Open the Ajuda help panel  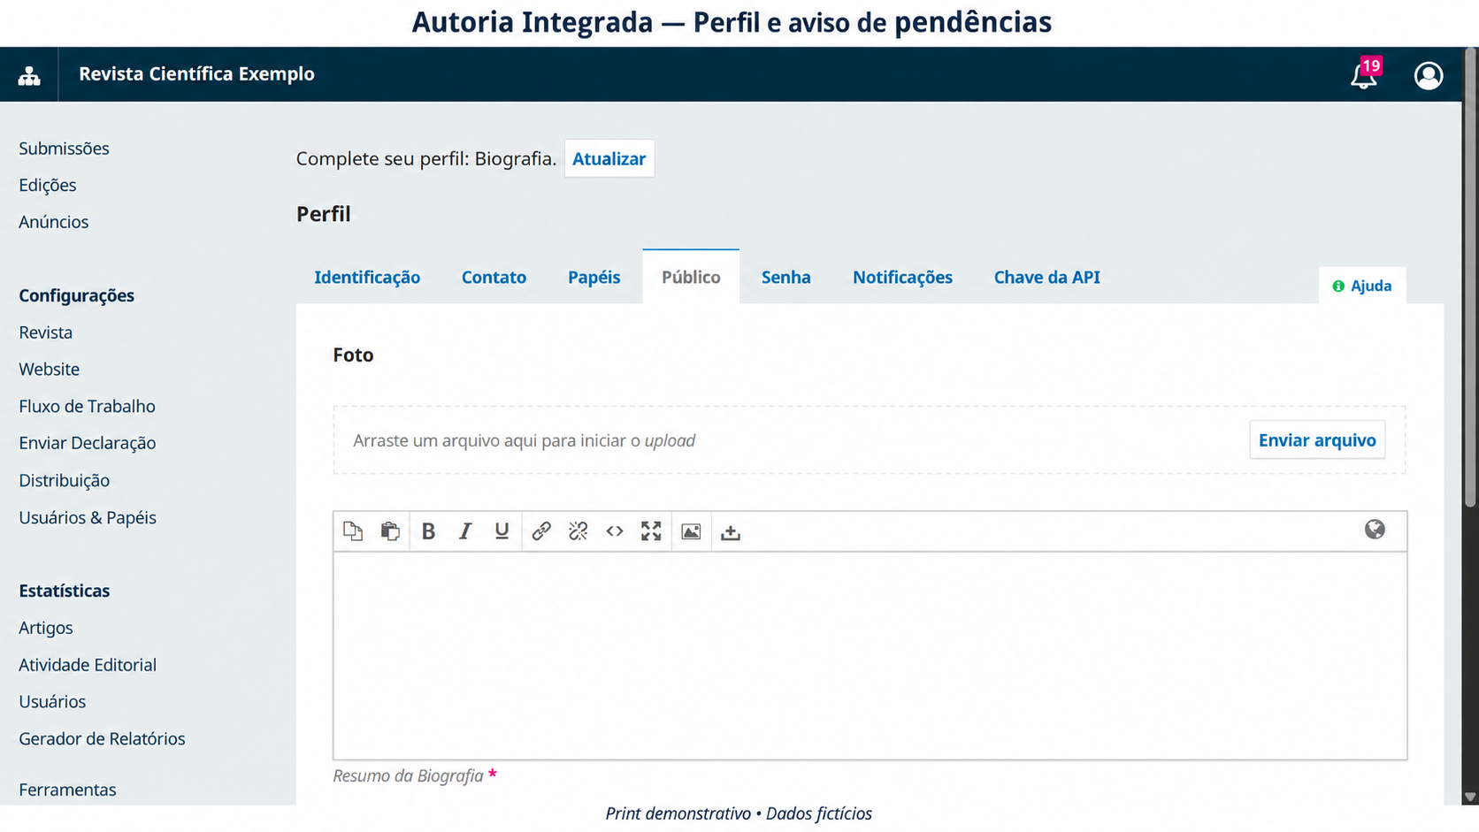pos(1361,286)
